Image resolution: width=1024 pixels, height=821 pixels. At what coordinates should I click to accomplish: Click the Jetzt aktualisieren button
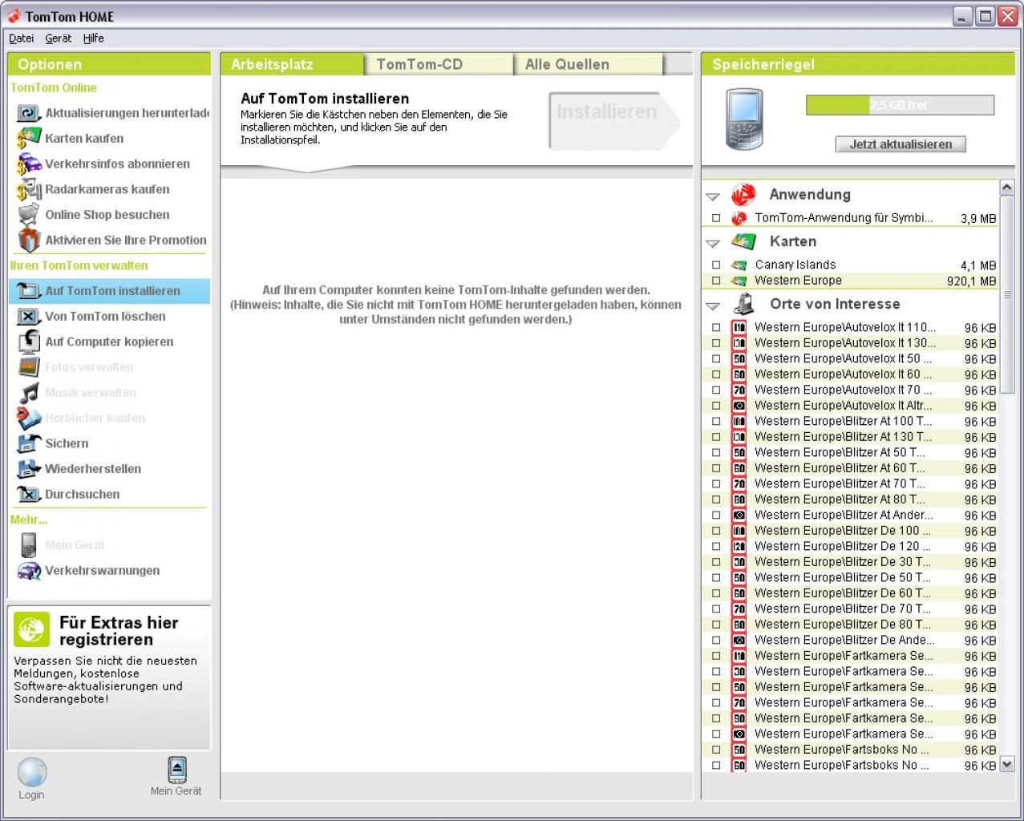coord(901,144)
